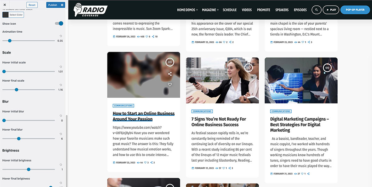
Task: Click the heart icon on the blurred post image
Action: [170, 84]
